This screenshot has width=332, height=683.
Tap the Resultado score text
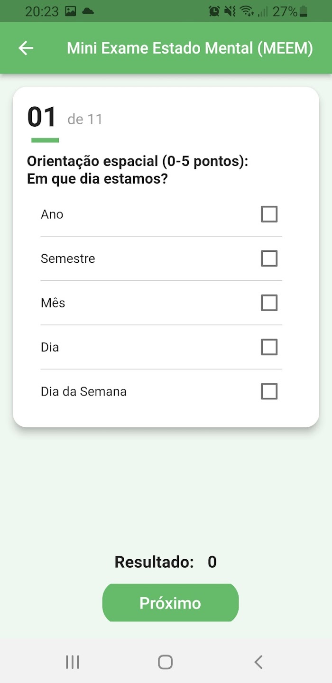(166, 562)
